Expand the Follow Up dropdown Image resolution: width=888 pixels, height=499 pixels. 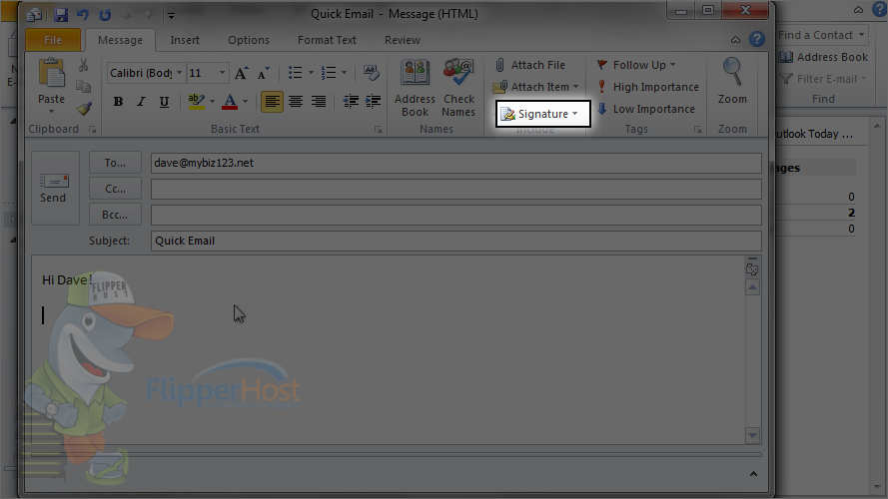[673, 65]
